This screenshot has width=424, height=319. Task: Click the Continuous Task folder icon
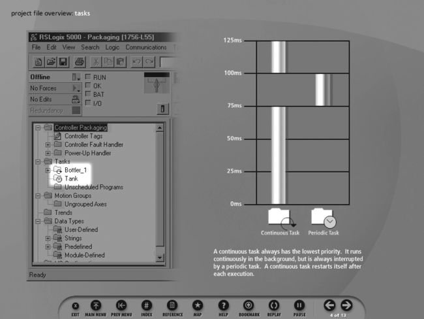click(281, 218)
